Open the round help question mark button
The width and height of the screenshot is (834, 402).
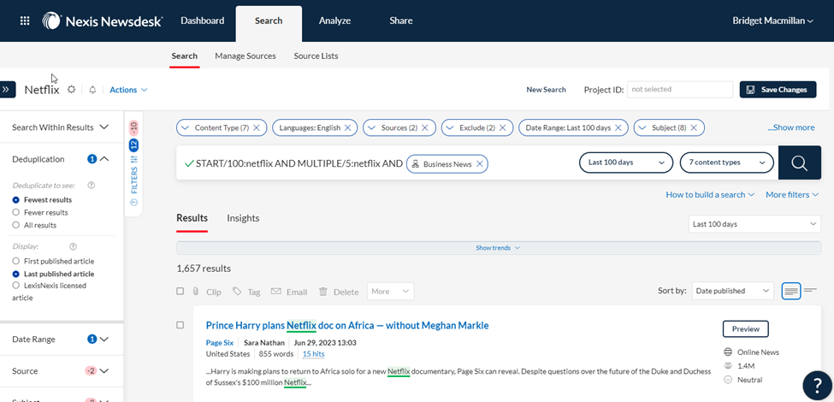[818, 385]
